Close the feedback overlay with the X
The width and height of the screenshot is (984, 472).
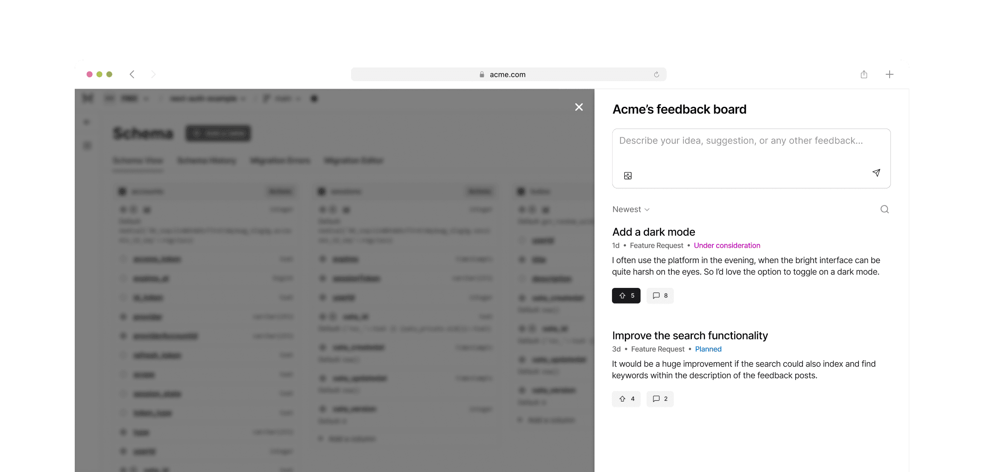pyautogui.click(x=579, y=107)
